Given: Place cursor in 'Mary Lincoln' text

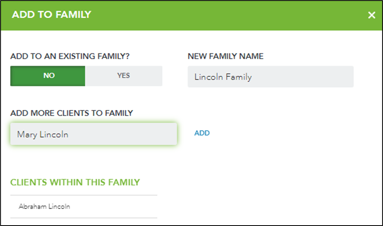Looking at the screenshot, I should pyautogui.click(x=43, y=135).
